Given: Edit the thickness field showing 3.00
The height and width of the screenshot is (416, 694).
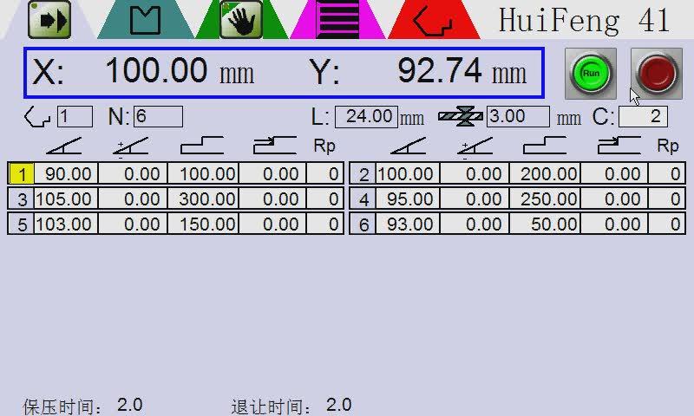Looking at the screenshot, I should click(518, 117).
